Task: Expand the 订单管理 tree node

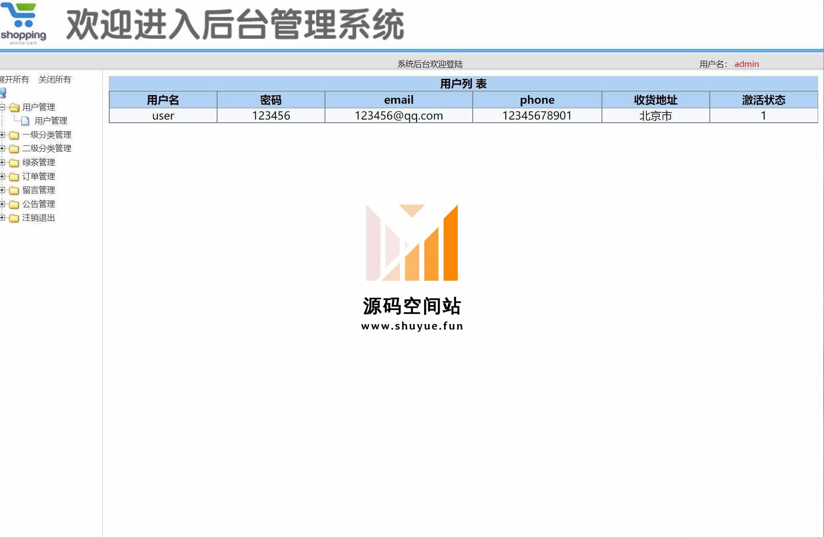Action: (2, 177)
